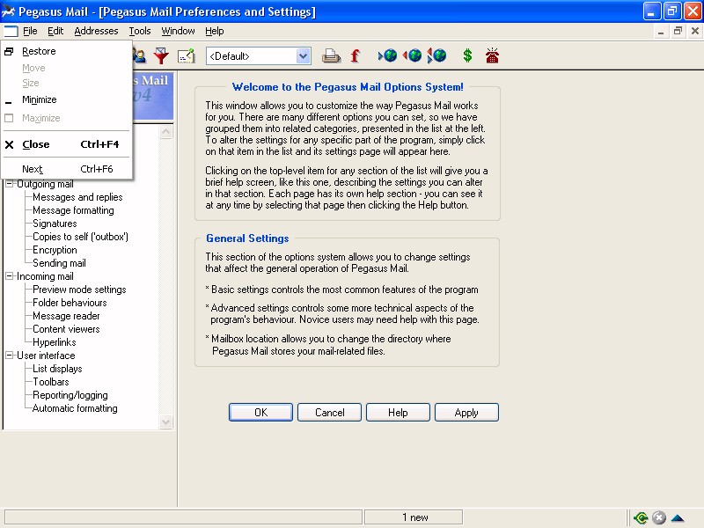Select the User interface top-level item
Screen dimensions: 704x528
(46, 356)
